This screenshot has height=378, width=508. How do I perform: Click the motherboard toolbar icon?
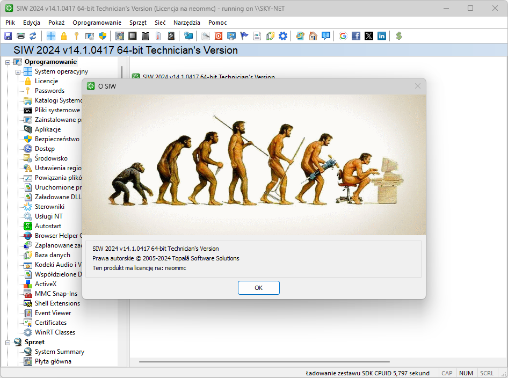[x=120, y=36]
